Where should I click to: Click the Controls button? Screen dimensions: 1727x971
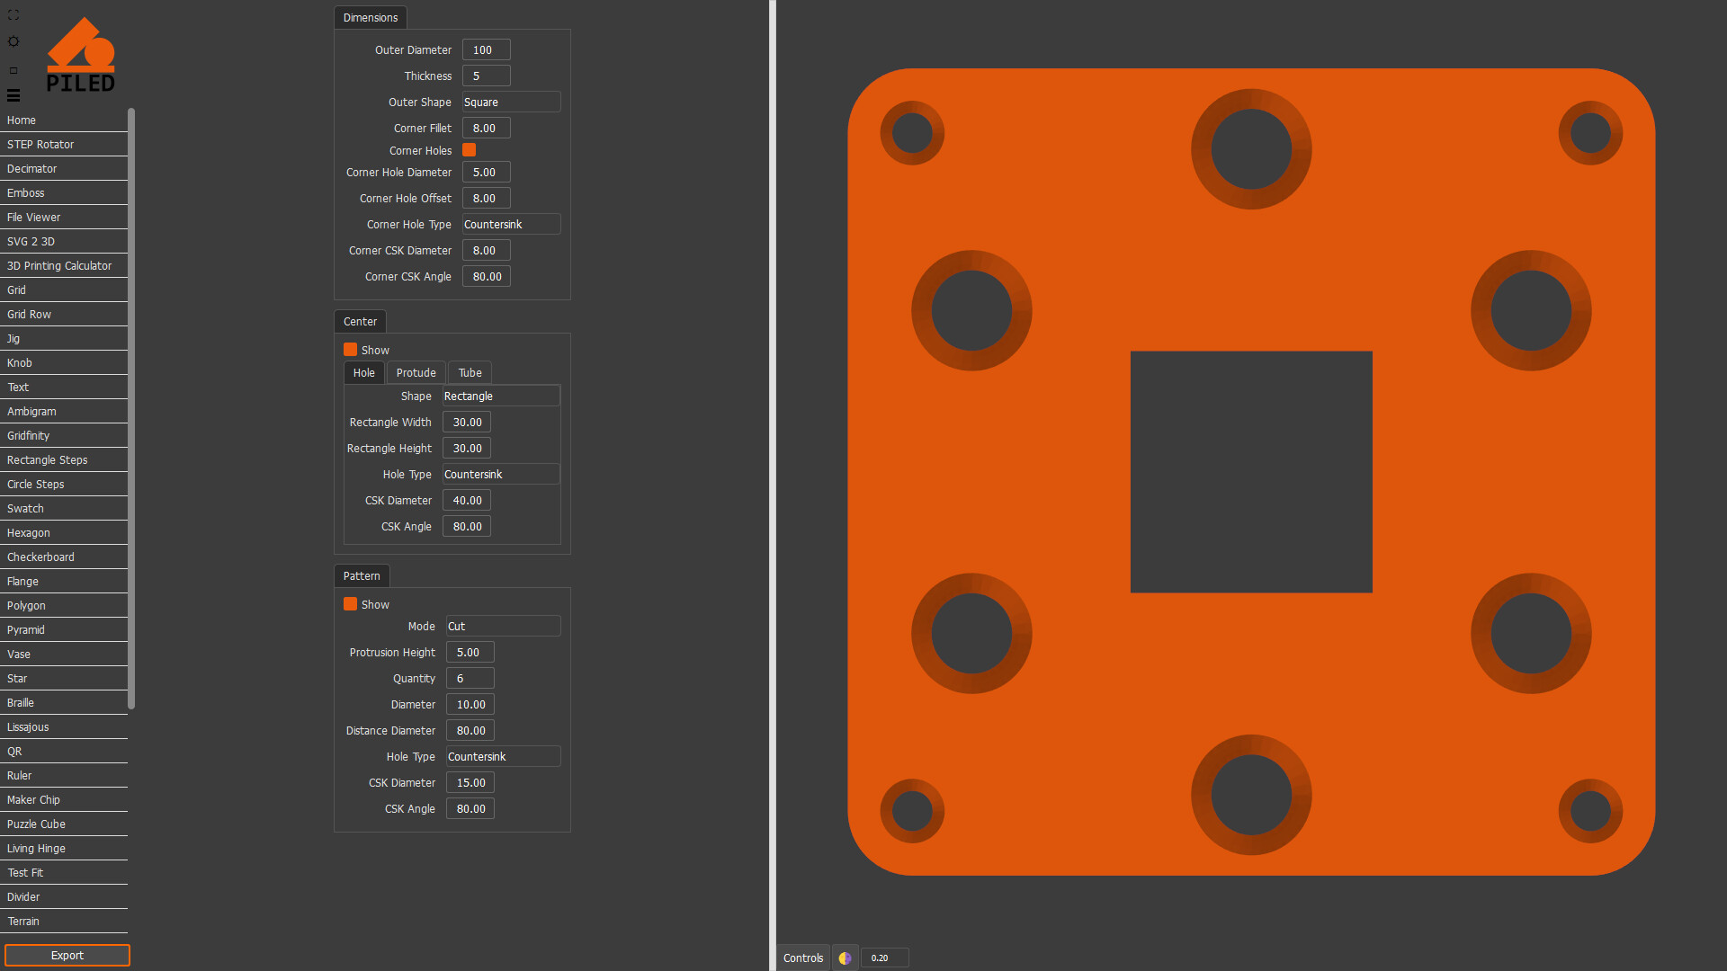tap(802, 958)
